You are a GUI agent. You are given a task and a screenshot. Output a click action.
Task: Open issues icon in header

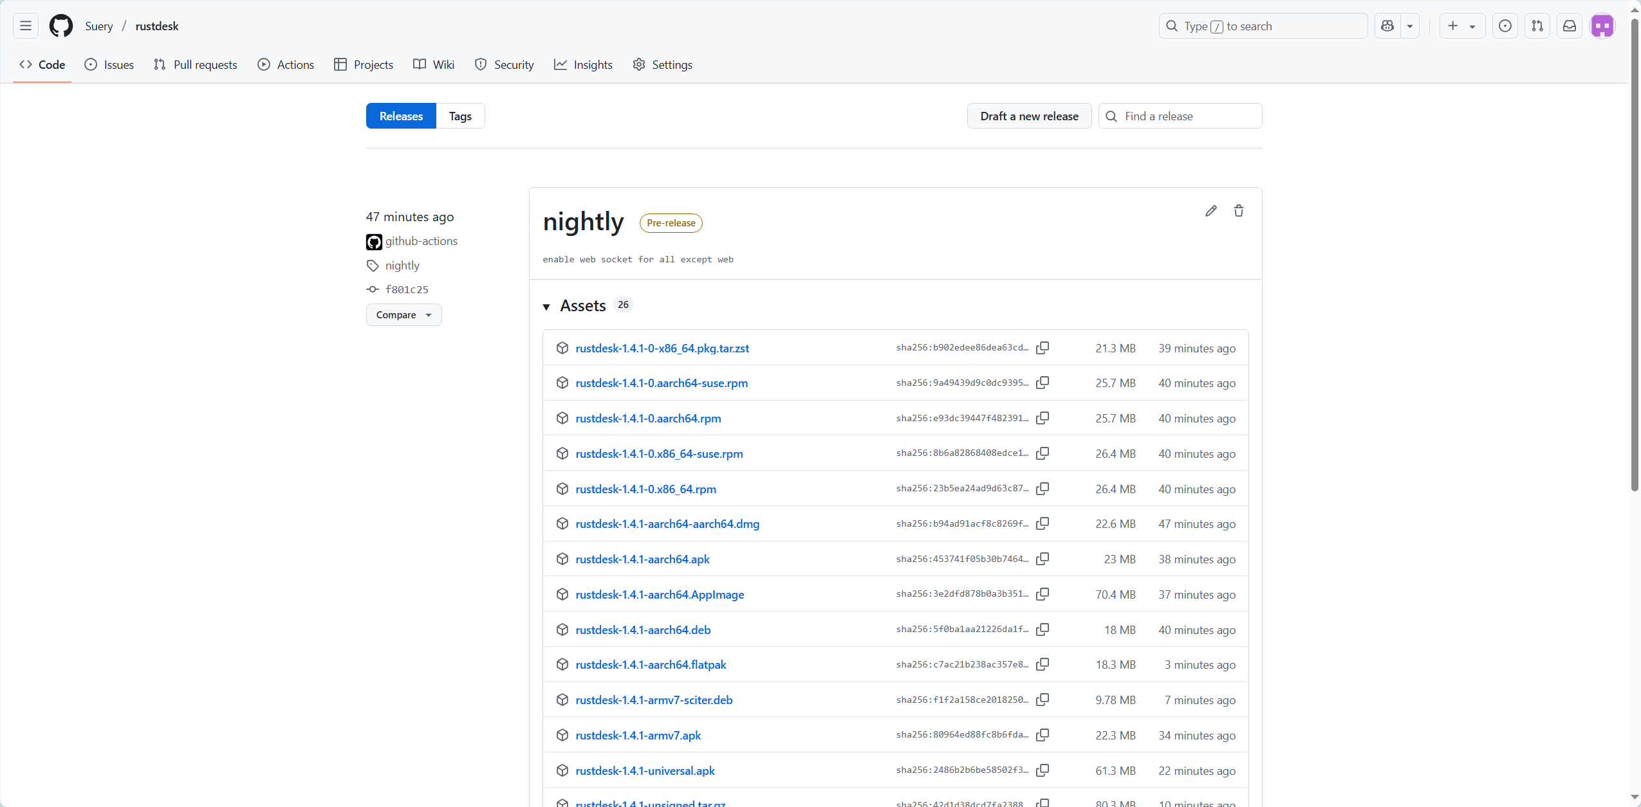coord(1505,26)
